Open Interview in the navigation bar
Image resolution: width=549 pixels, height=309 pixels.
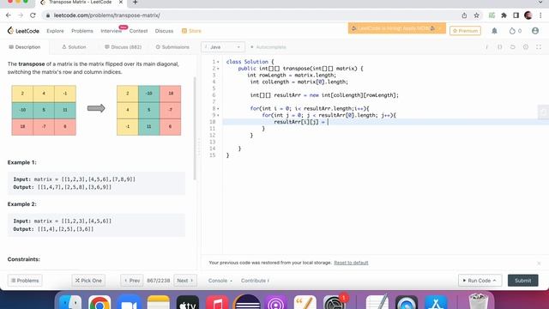coord(112,31)
